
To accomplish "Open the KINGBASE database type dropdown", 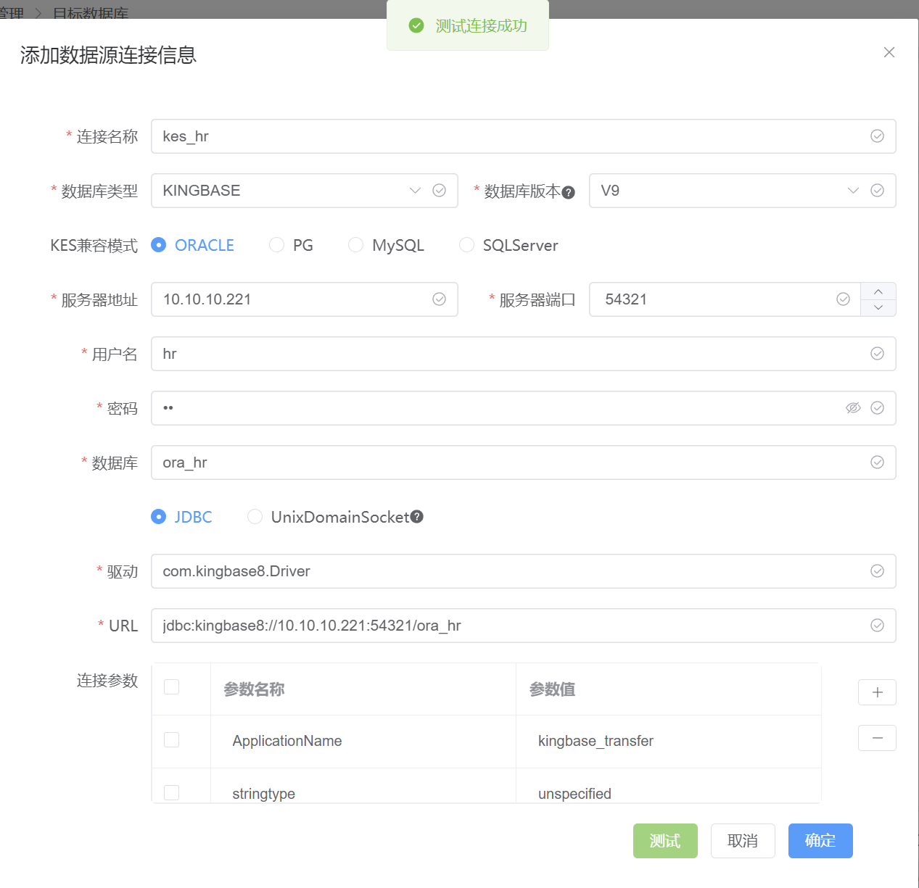I will coord(305,191).
